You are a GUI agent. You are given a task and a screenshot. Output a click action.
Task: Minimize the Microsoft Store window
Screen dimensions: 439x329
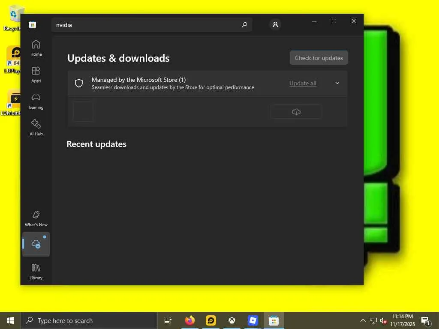tap(314, 21)
